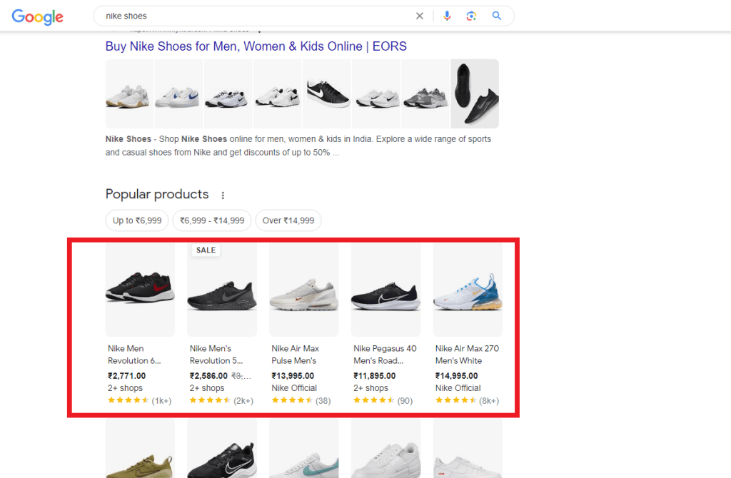Open Nike Pegasus 40 Men's Road product image
The image size is (731, 478).
386,290
